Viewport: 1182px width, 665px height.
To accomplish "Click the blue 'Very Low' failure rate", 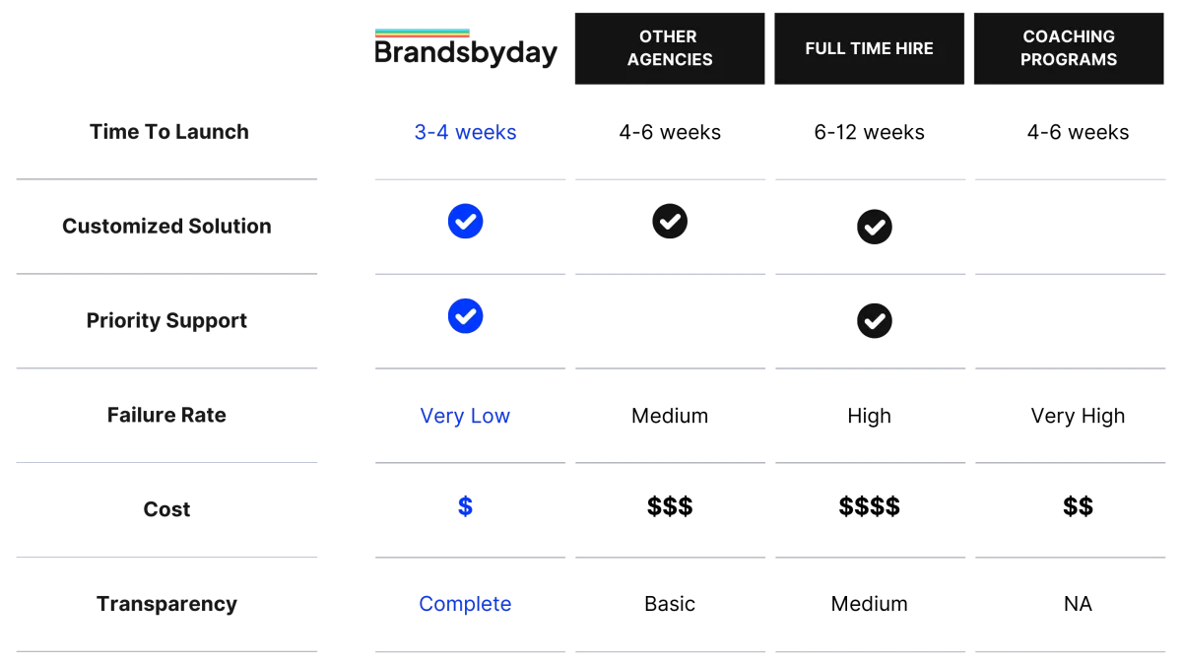I will (465, 416).
